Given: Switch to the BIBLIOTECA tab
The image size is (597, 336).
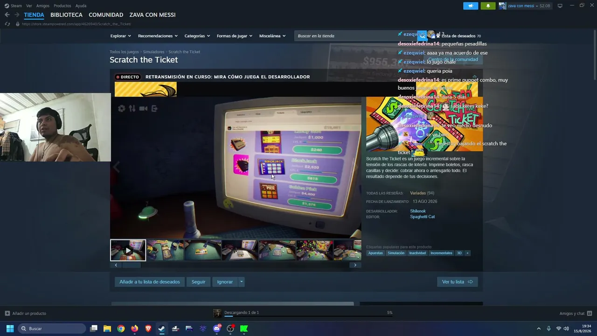Looking at the screenshot, I should (66, 15).
